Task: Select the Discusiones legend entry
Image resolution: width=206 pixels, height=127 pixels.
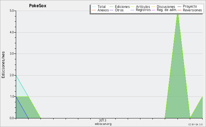Action: (163, 7)
